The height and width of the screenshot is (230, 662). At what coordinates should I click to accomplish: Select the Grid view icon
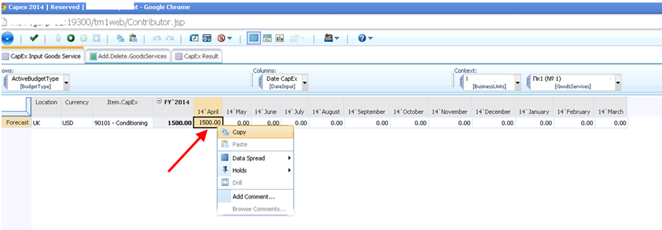pos(254,38)
